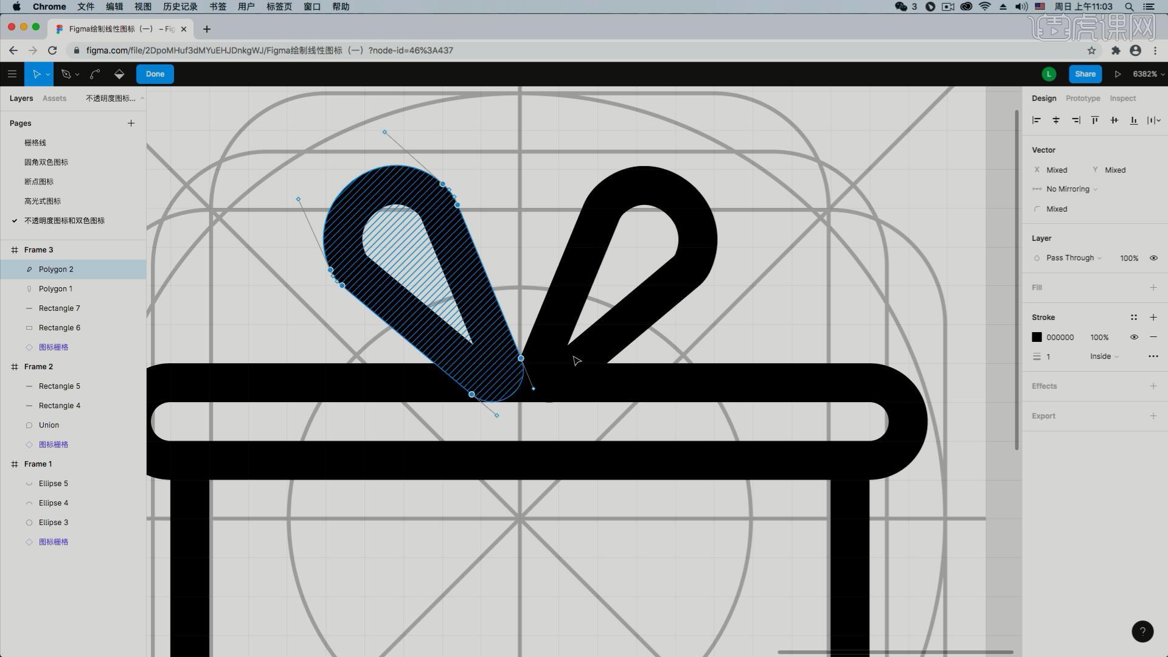Open advanced stroke options ellipsis

click(x=1153, y=356)
